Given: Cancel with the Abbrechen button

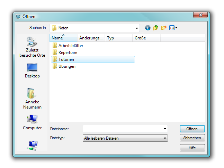Looking at the screenshot, I should [192, 138].
